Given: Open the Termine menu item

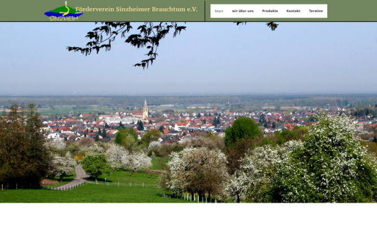Looking at the screenshot, I should [316, 11].
